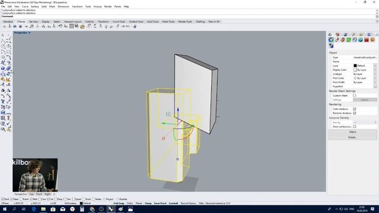
Task: Select the pointer tool in left toolbar
Action: (3, 35)
